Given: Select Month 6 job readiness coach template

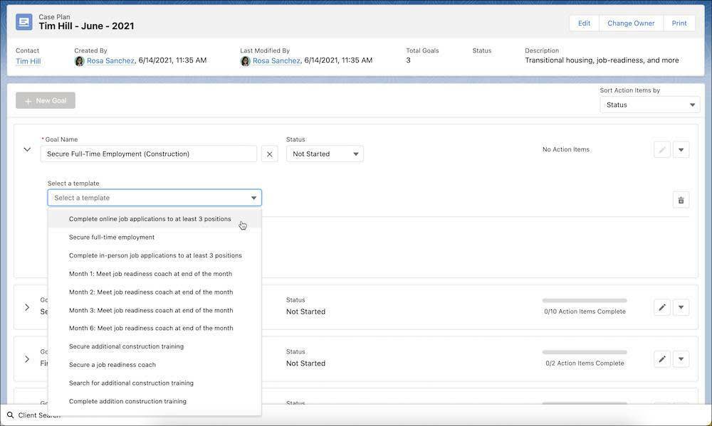Looking at the screenshot, I should point(155,328).
